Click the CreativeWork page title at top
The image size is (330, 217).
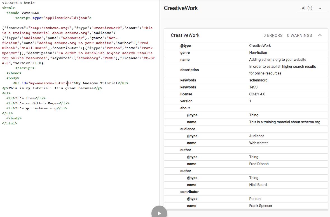pos(181,8)
